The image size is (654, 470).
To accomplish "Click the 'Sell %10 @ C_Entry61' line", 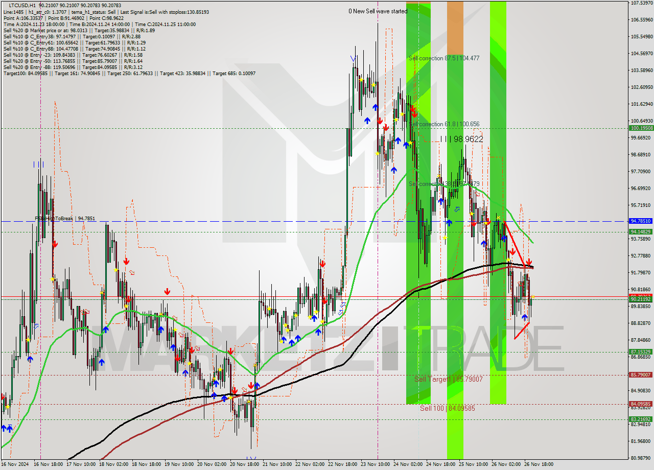I will [x=74, y=42].
